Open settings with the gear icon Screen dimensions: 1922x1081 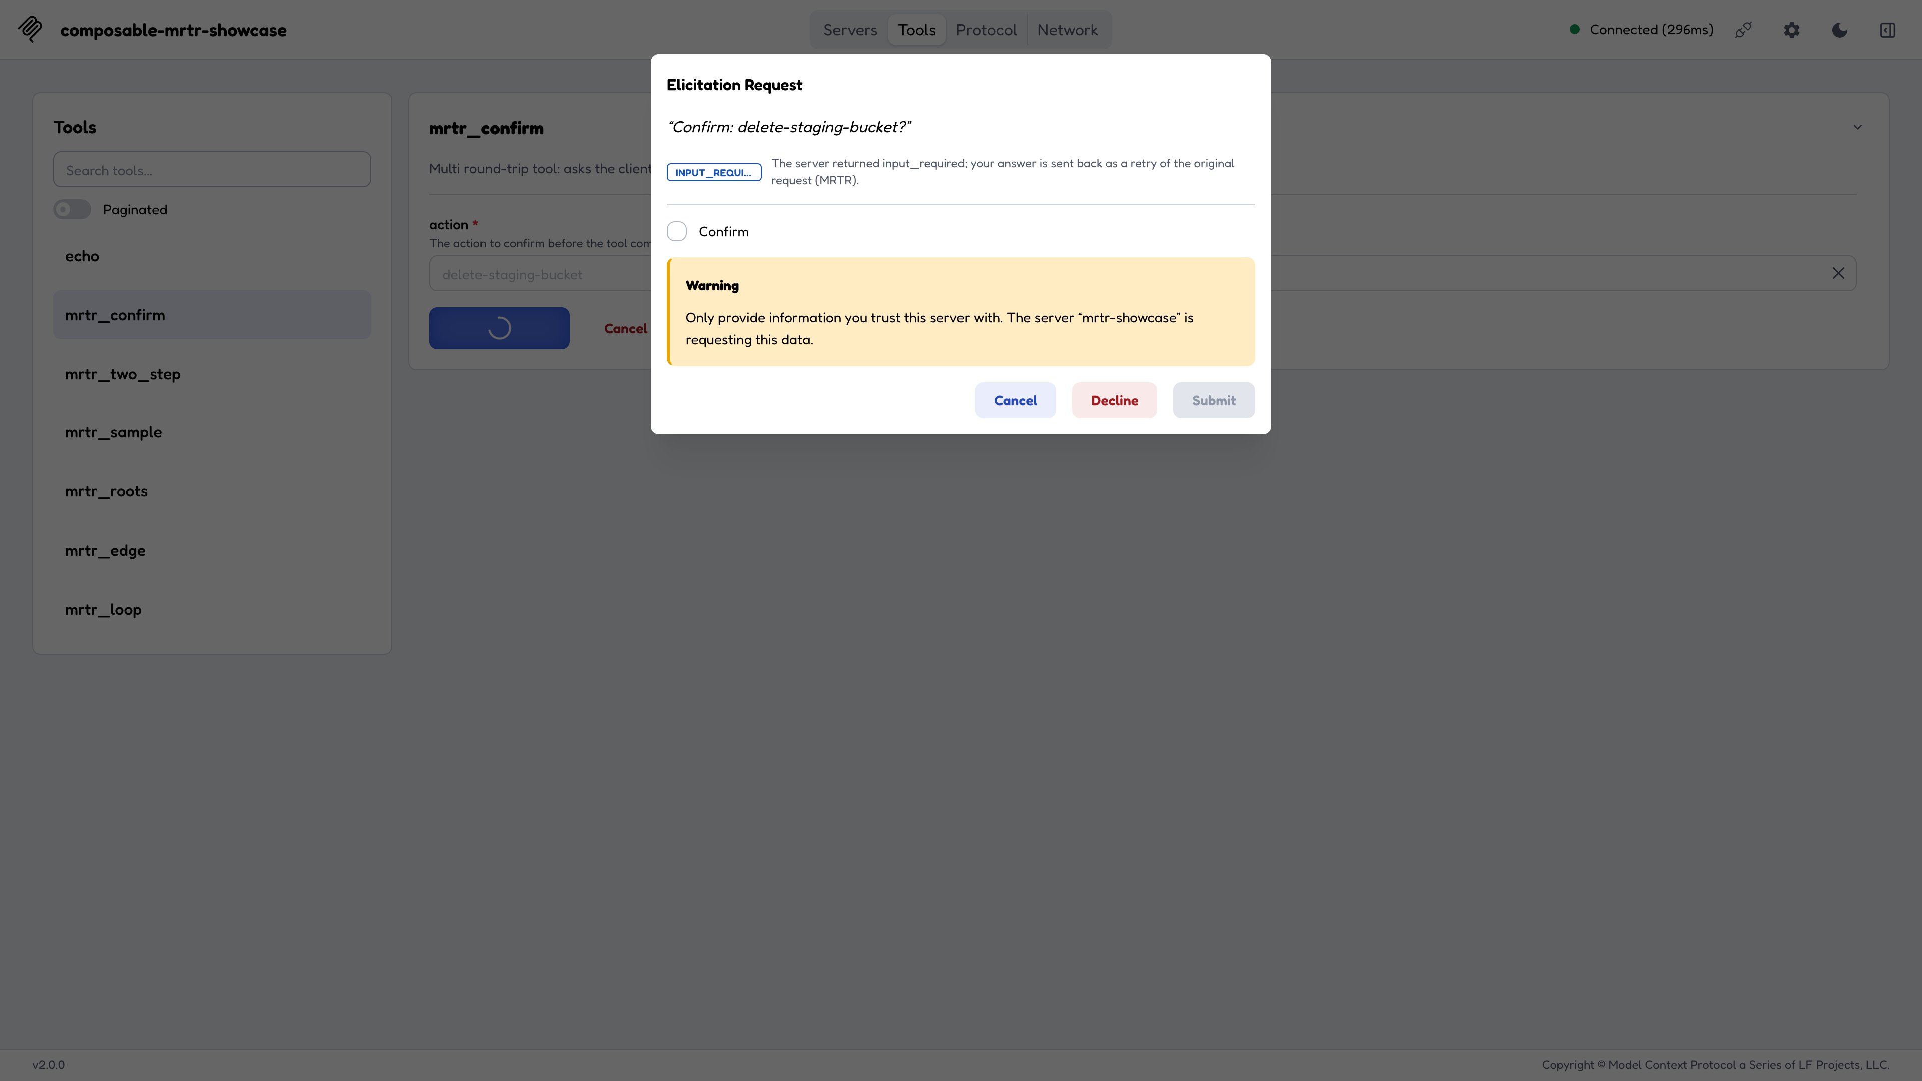(1791, 30)
